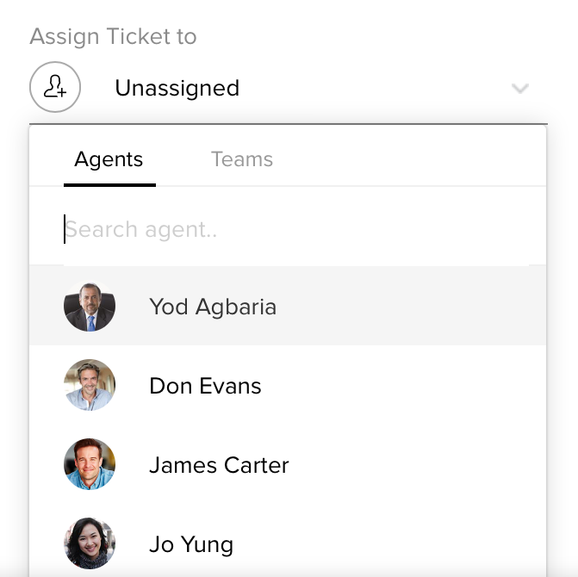Click Jo Yung's avatar picture
The width and height of the screenshot is (578, 577).
point(90,543)
